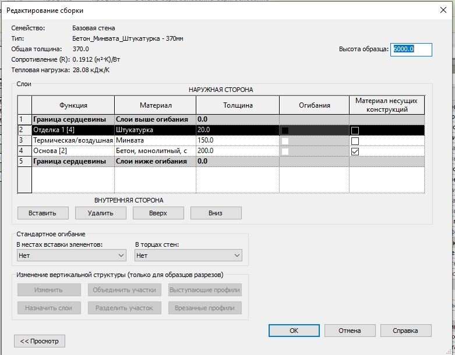455x355 pixels.
Task: Click the Толщина column header
Action: [238, 105]
